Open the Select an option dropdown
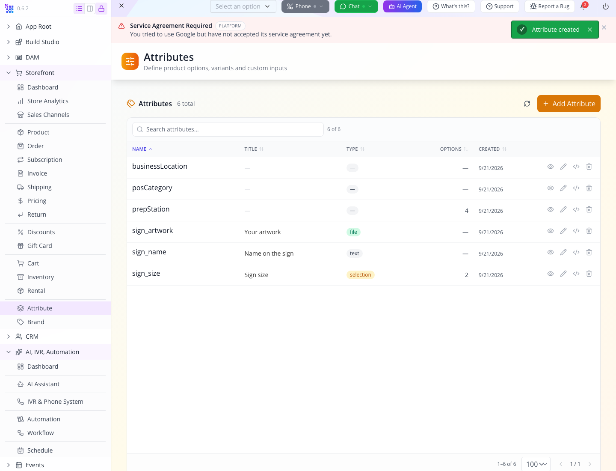 243,6
